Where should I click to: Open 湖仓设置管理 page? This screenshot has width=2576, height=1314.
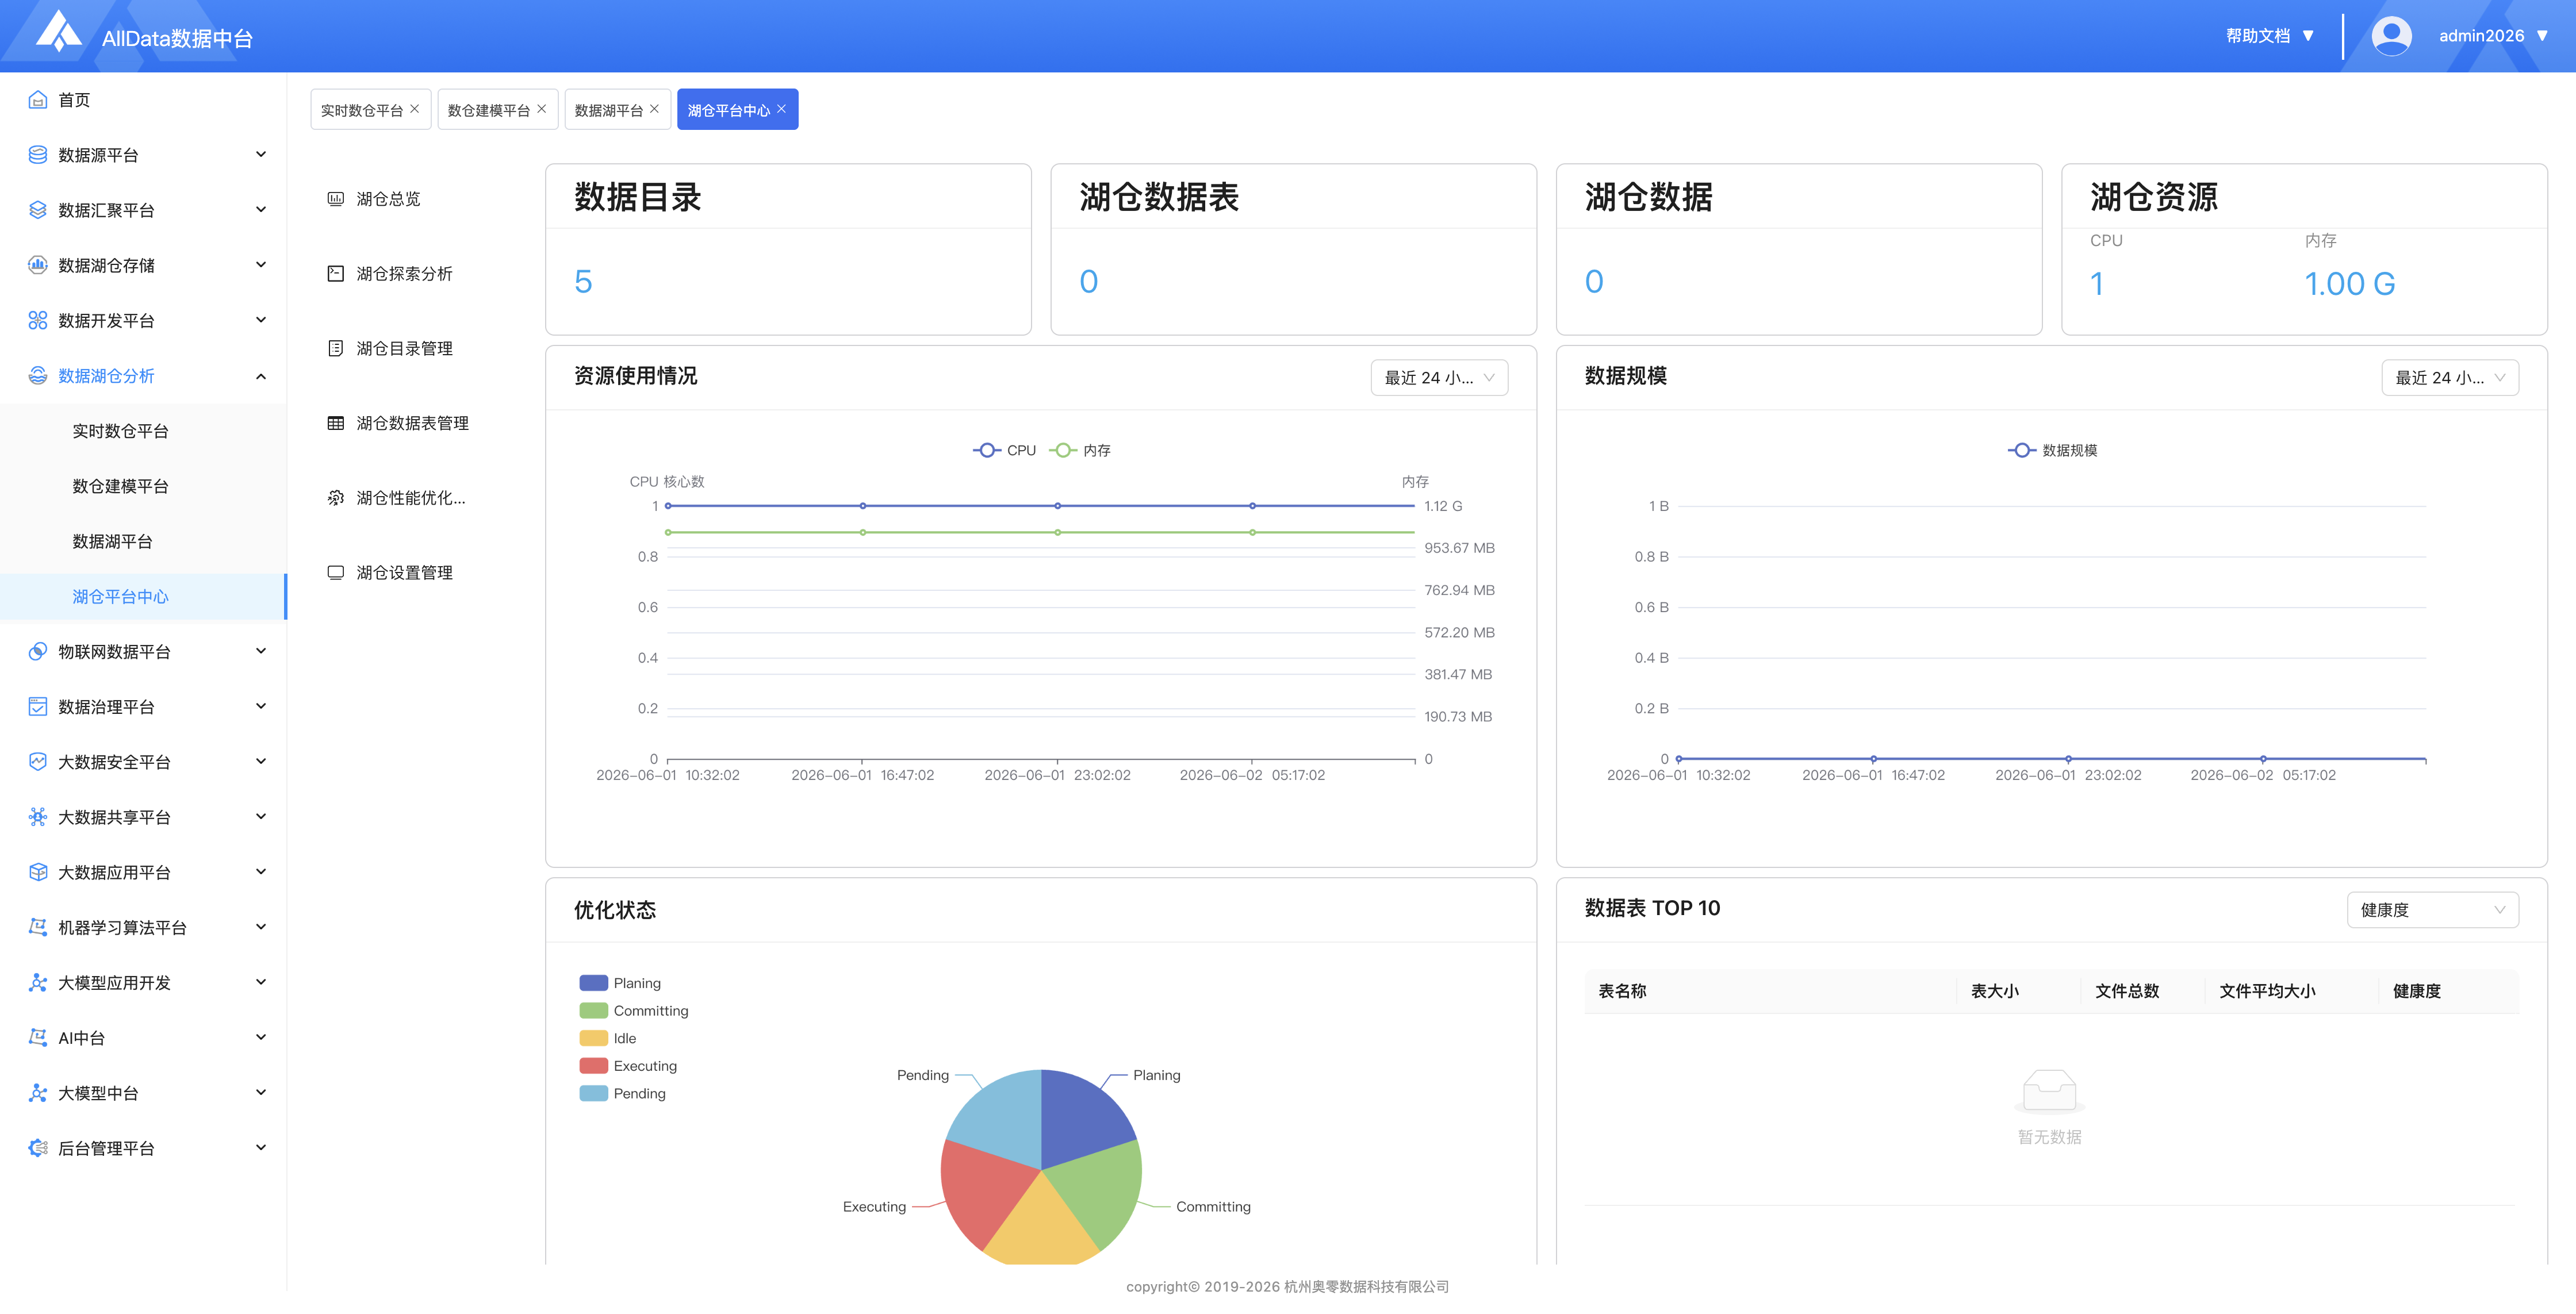[404, 573]
